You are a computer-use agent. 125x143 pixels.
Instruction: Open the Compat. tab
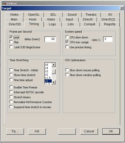pyautogui.click(x=90, y=24)
